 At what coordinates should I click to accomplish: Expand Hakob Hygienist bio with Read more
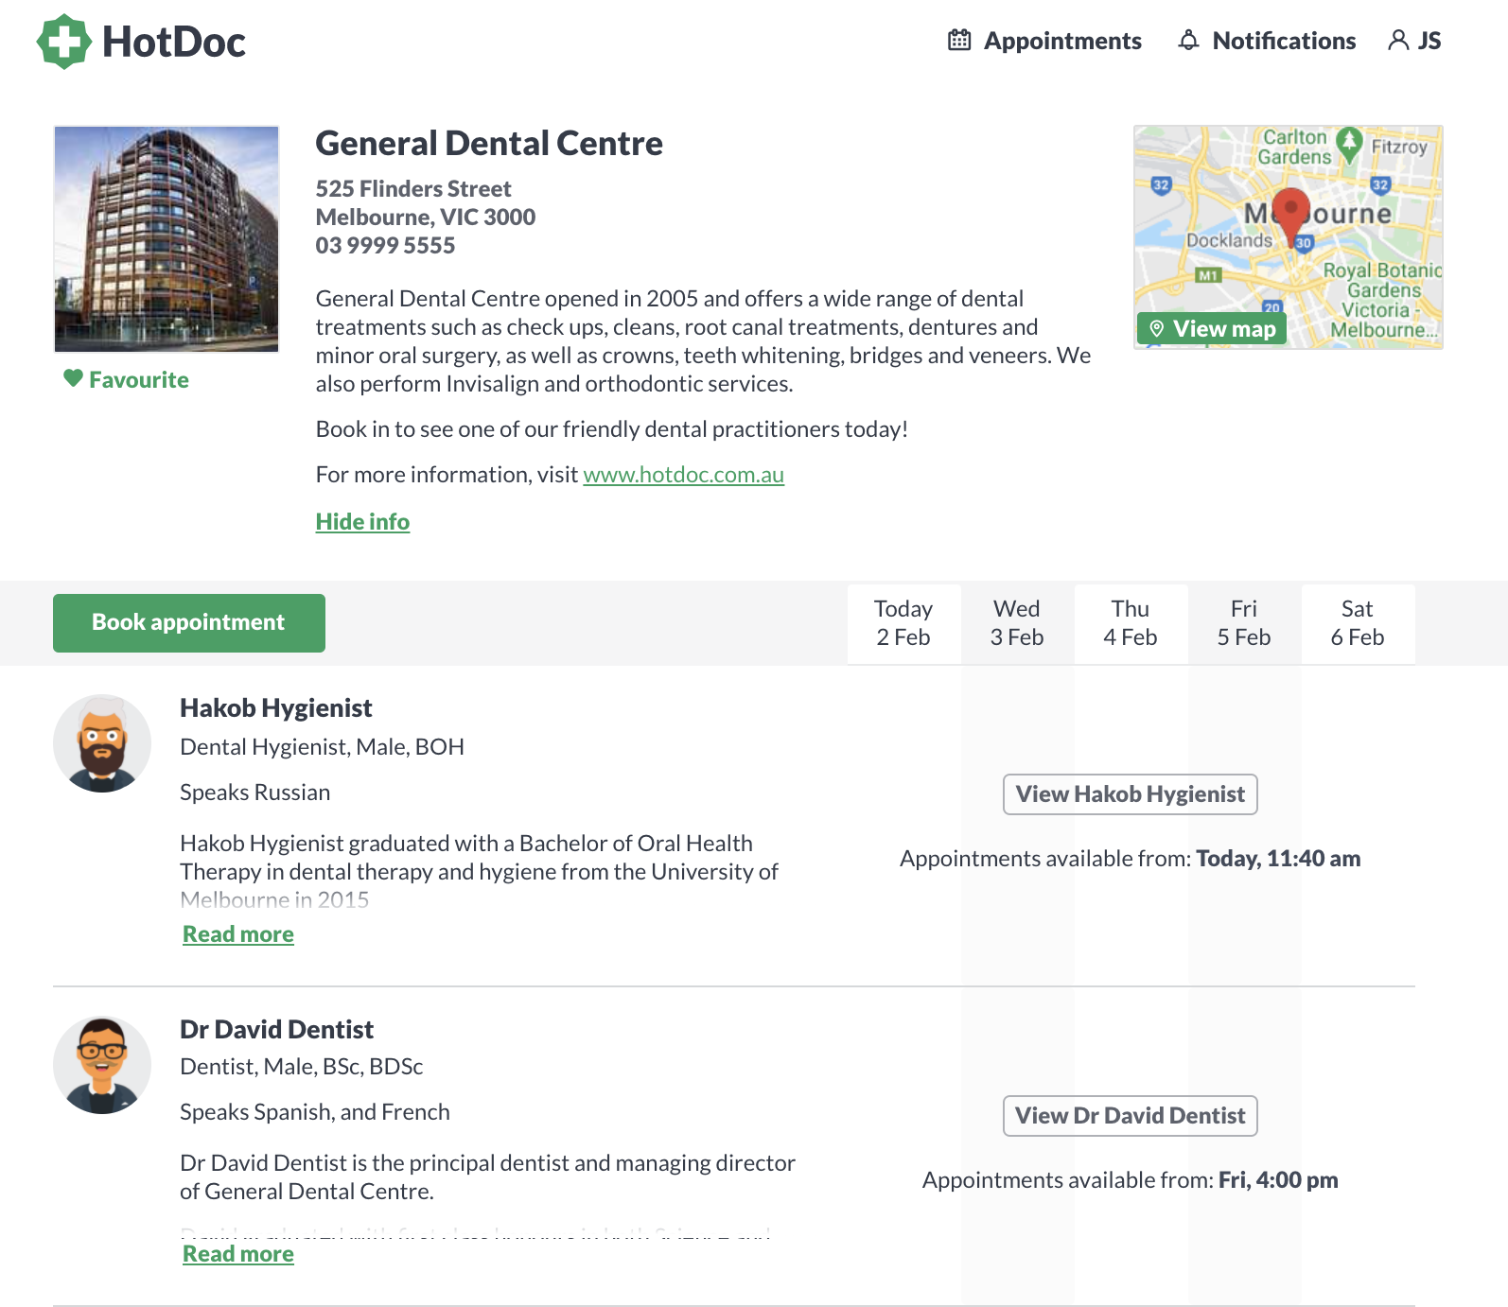click(x=238, y=934)
